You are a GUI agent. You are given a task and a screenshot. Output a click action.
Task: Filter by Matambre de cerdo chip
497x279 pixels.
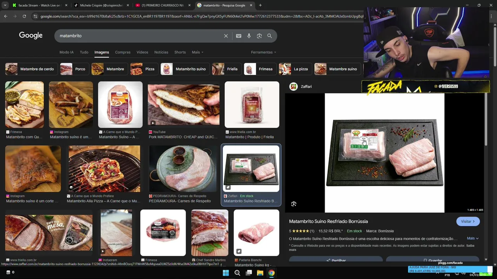point(31,69)
